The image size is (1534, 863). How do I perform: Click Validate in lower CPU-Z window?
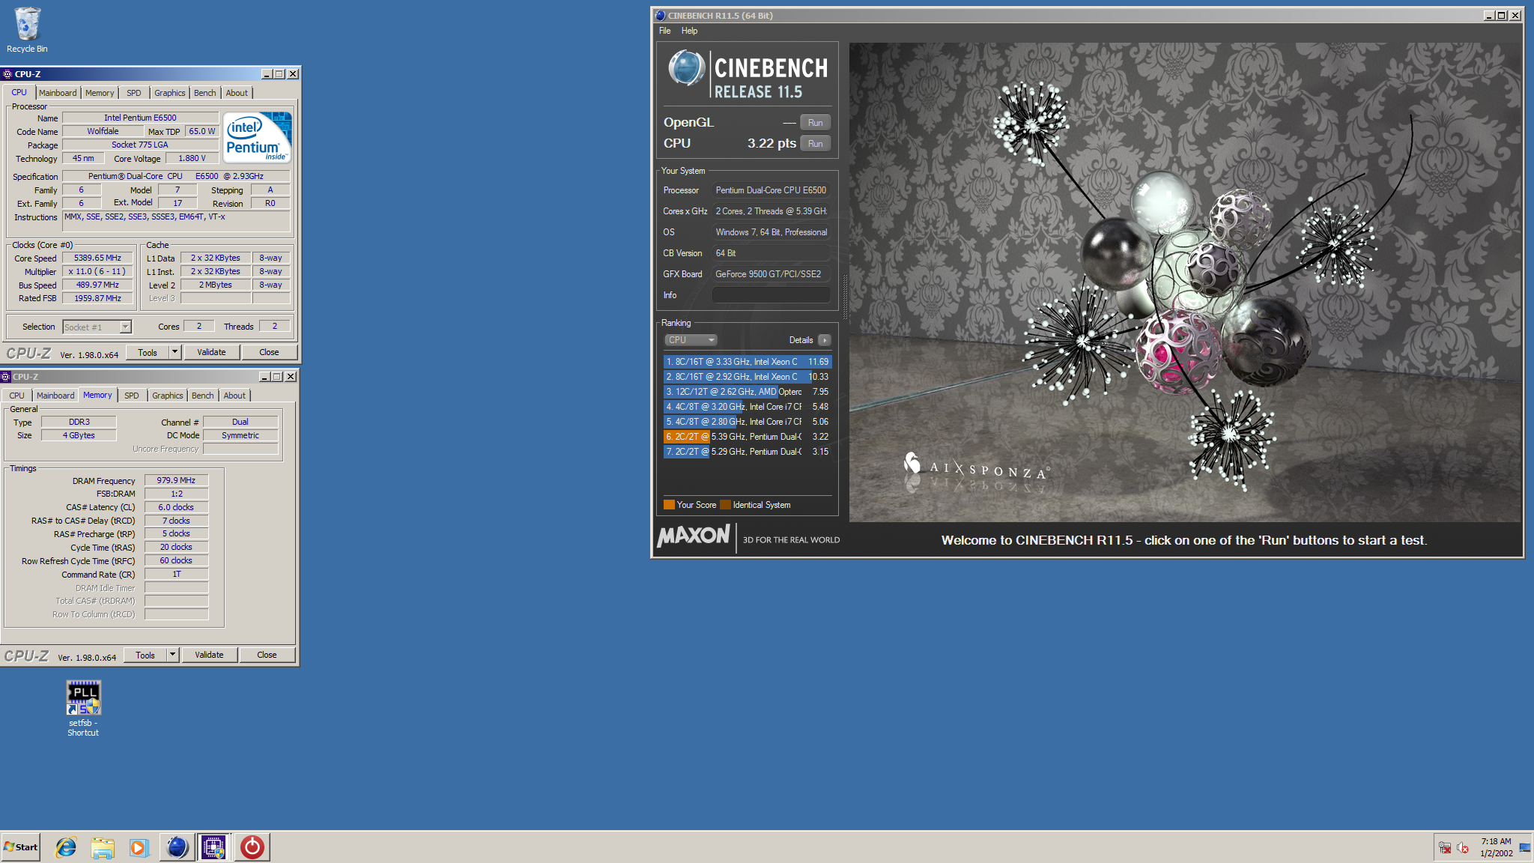(x=209, y=655)
